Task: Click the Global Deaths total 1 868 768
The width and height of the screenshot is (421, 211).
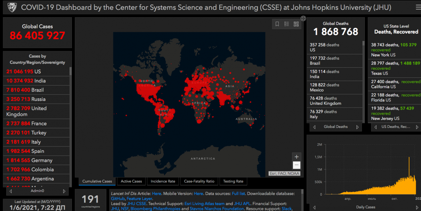Action: [336, 32]
